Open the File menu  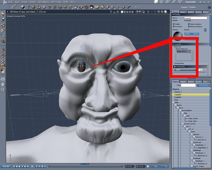pos(10,2)
